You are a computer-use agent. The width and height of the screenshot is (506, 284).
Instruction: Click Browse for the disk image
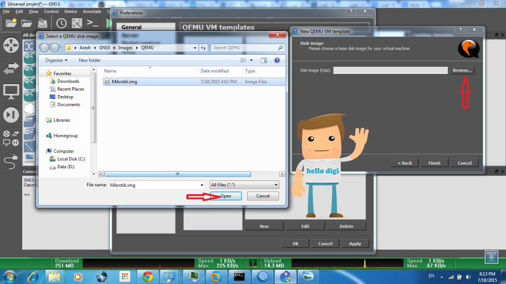click(462, 70)
